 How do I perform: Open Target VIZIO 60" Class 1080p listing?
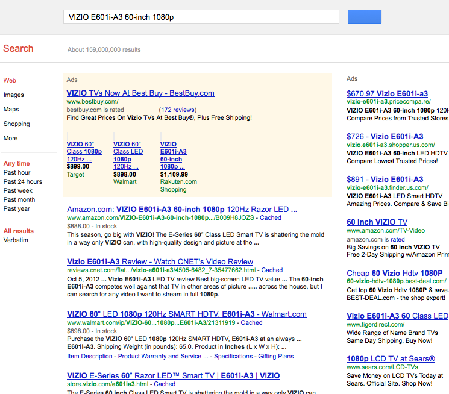84,151
